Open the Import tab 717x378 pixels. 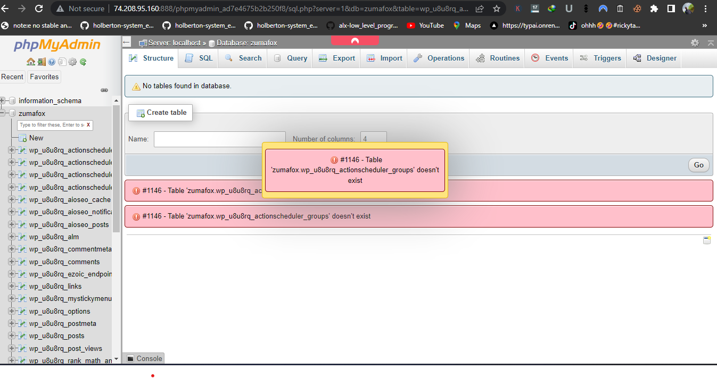(x=384, y=58)
